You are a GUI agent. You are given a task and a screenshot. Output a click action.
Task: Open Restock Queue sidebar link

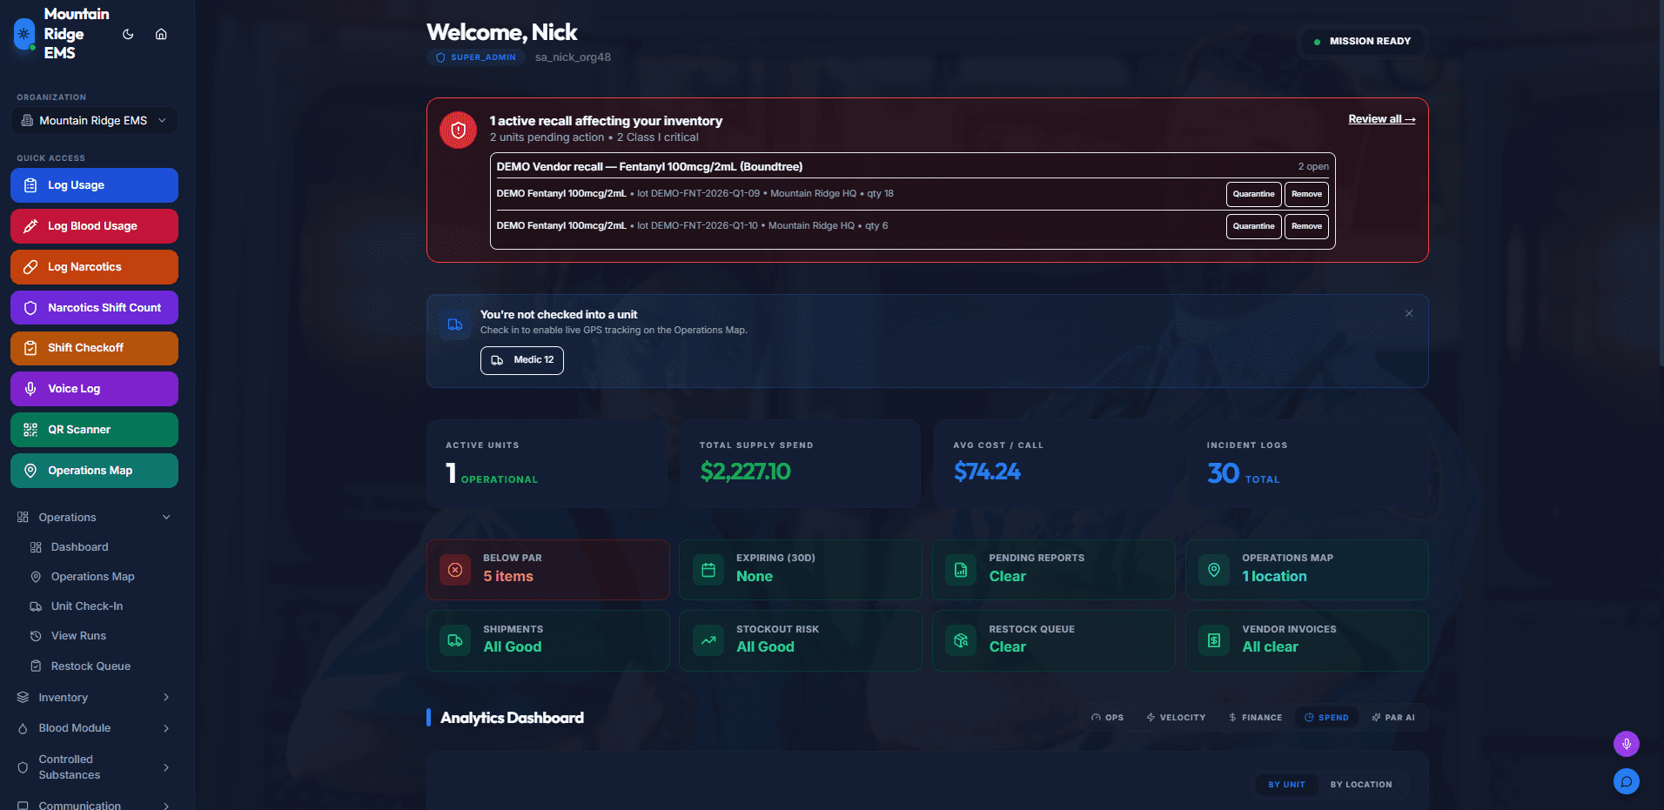(91, 666)
